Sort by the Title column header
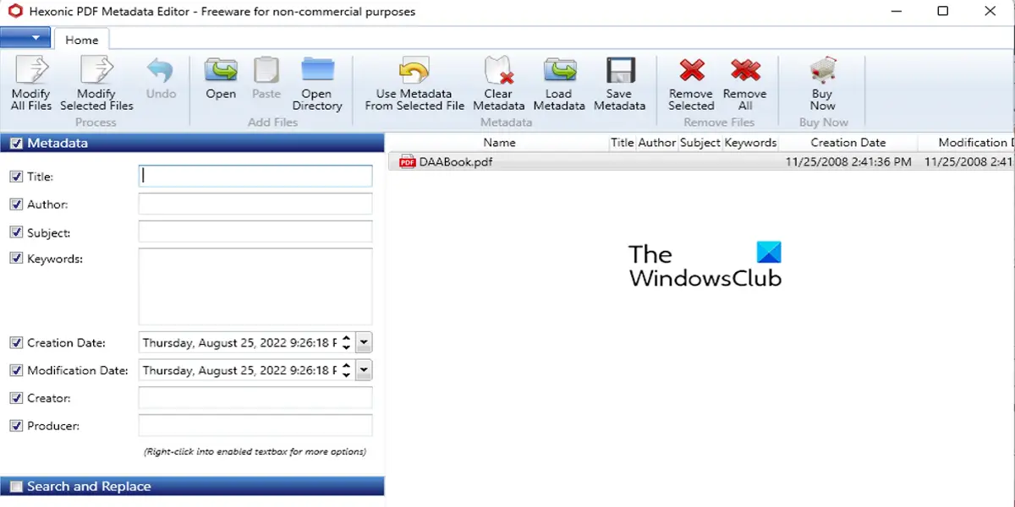The height and width of the screenshot is (507, 1015). 623,143
